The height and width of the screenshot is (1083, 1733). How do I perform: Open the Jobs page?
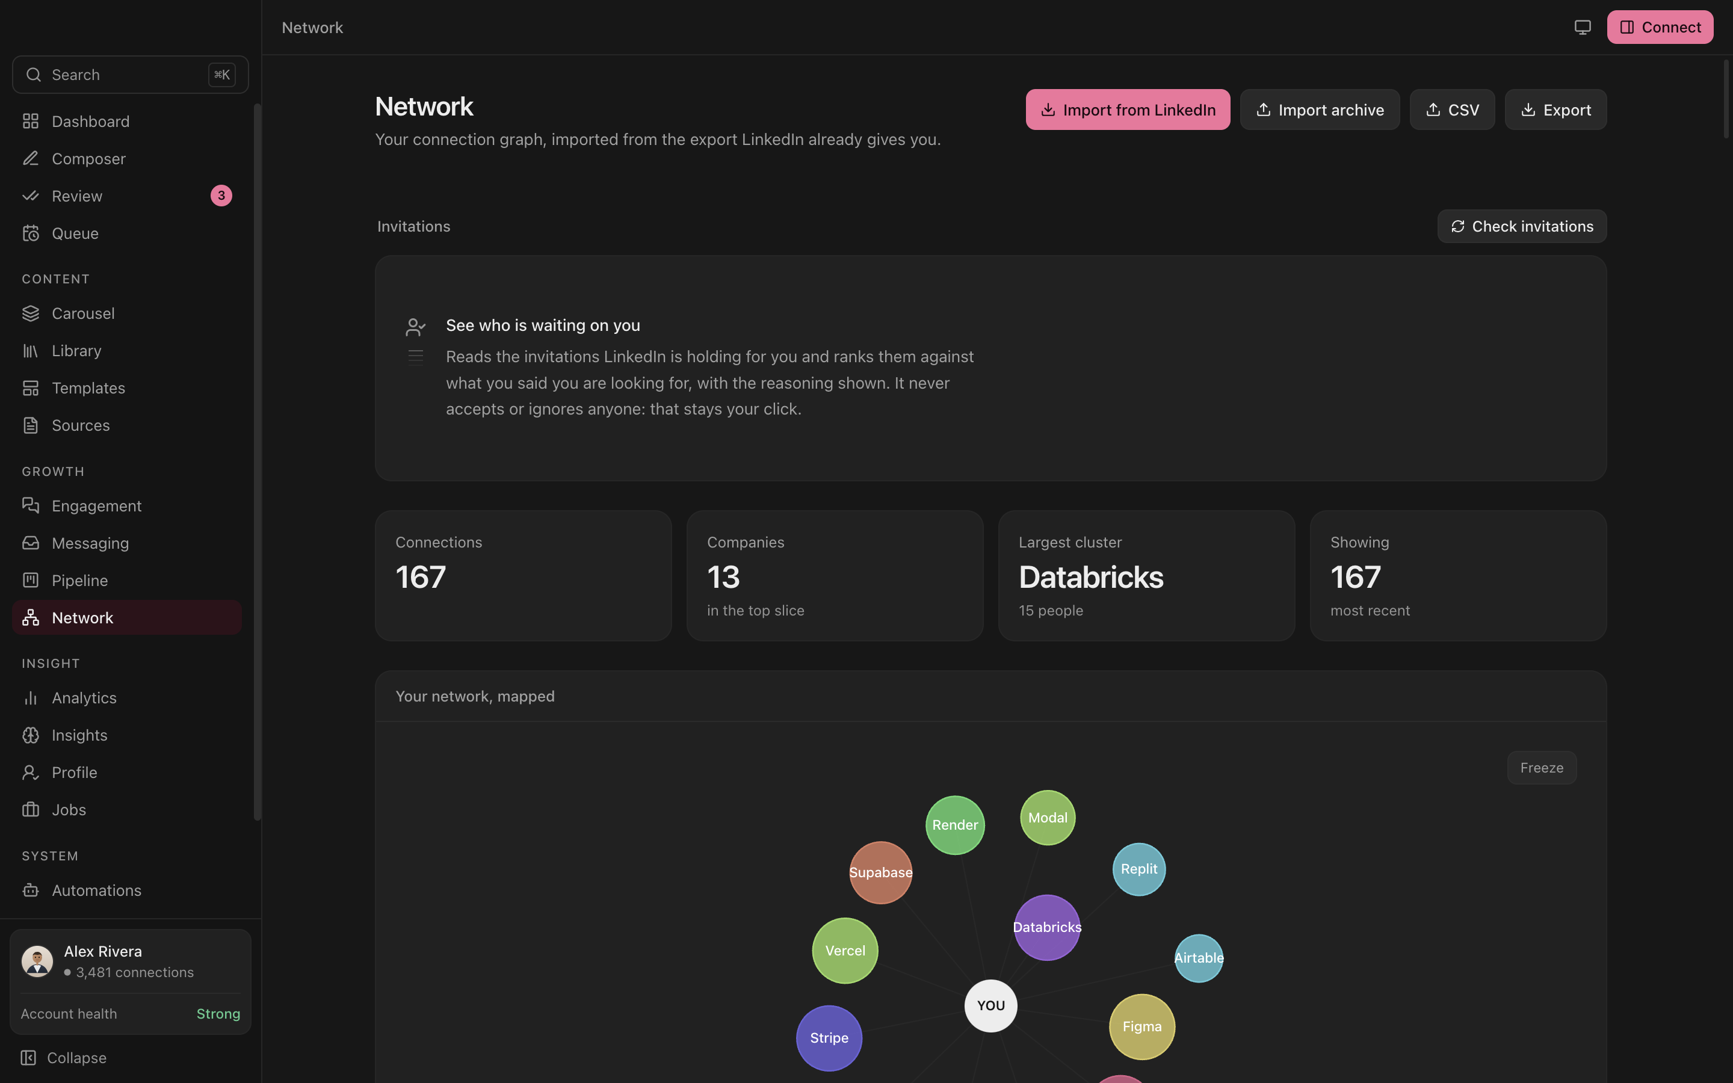[x=127, y=809]
